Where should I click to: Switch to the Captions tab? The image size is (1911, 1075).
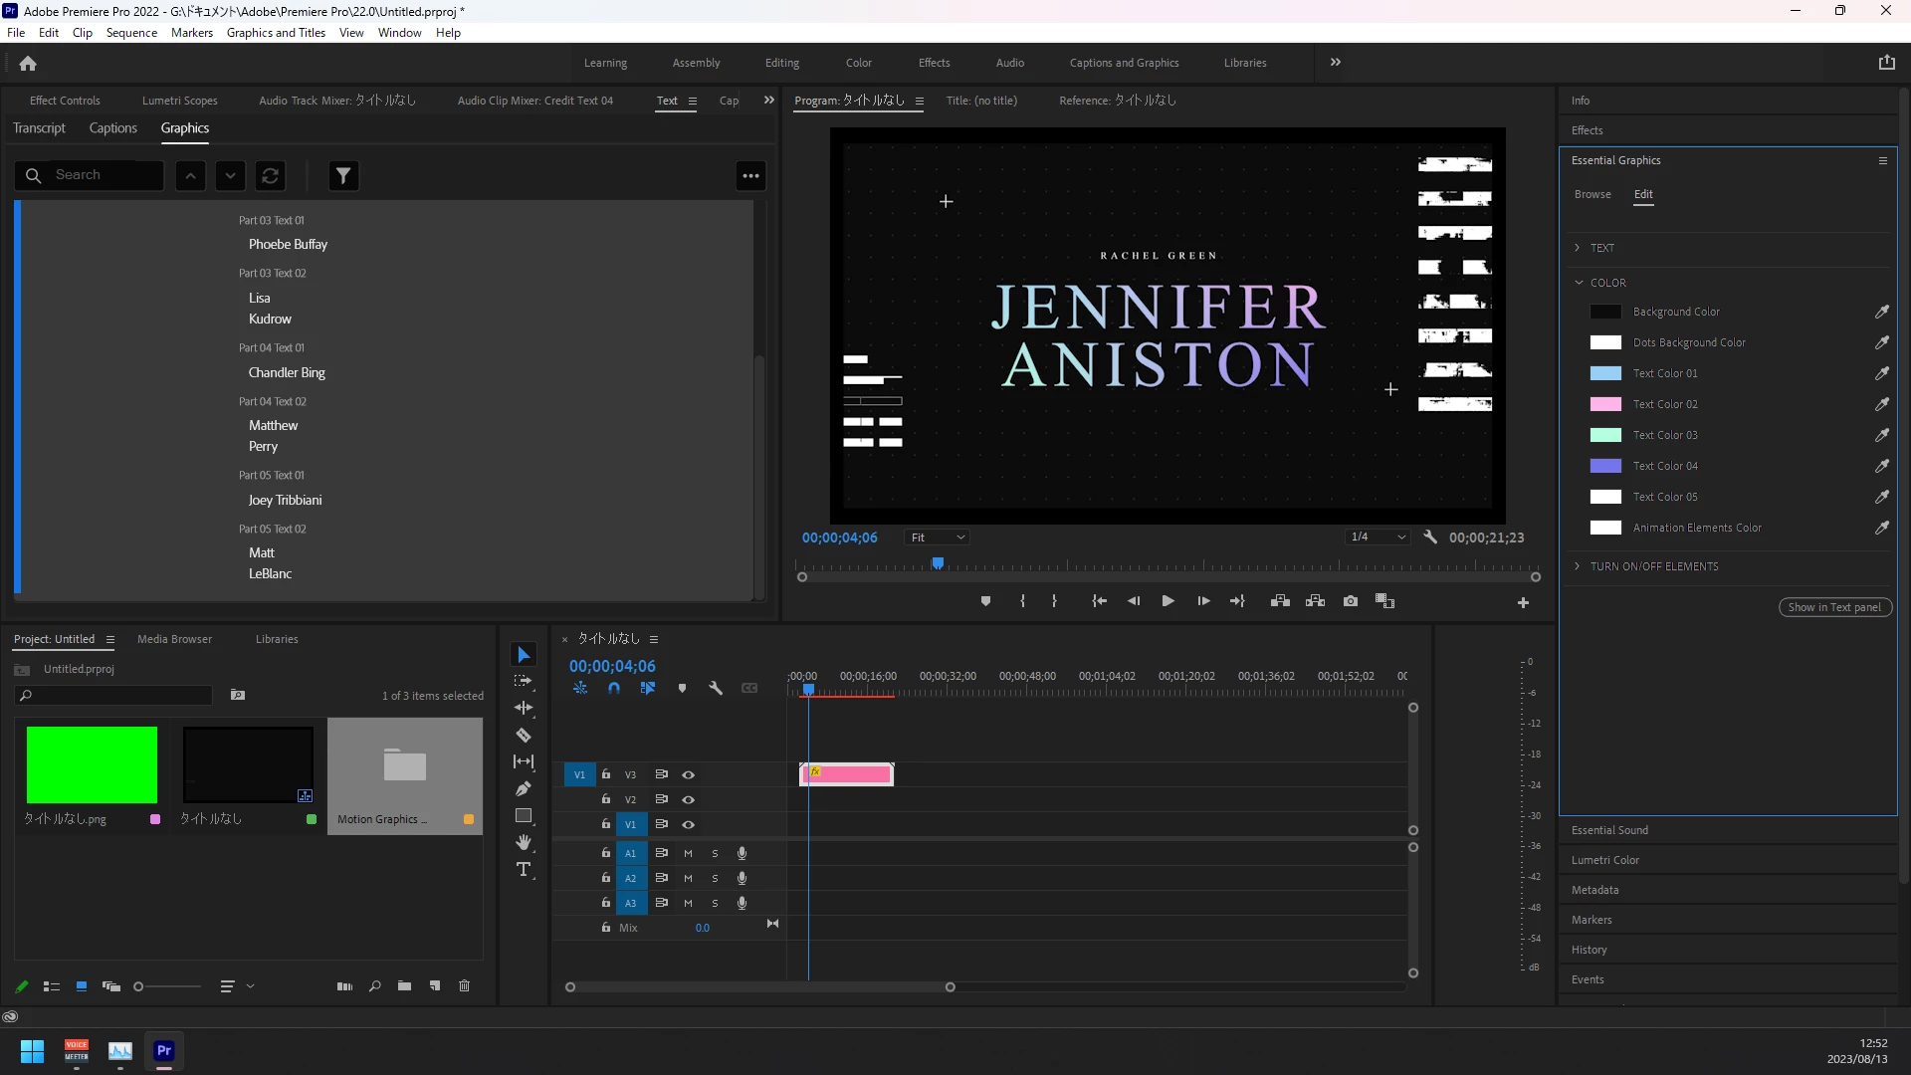[112, 128]
